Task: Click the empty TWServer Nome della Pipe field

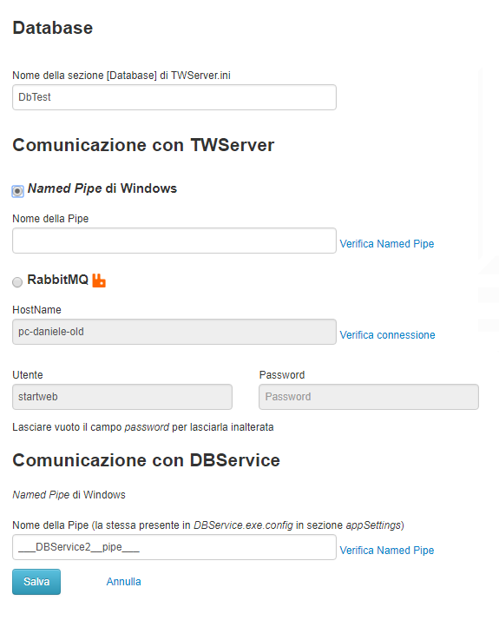Action: click(174, 241)
